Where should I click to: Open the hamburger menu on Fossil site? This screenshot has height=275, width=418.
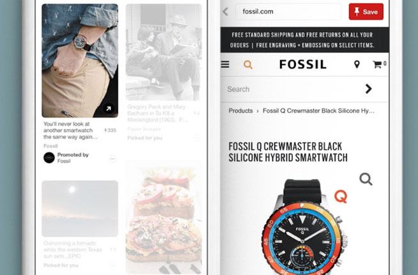tap(225, 65)
